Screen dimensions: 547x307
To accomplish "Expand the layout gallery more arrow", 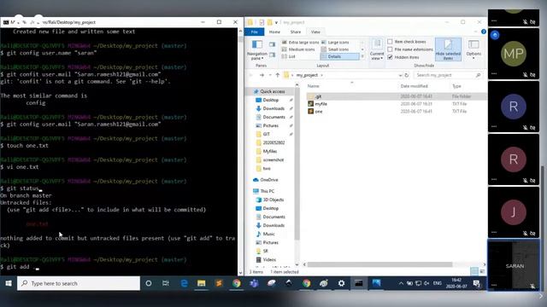I will (x=362, y=56).
